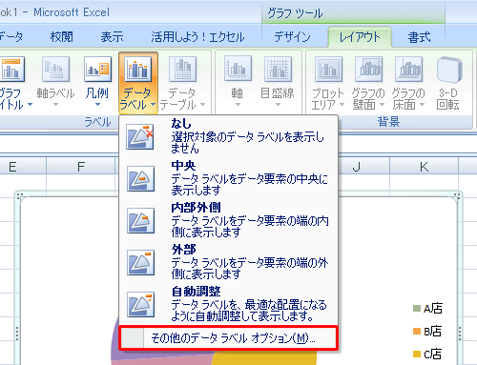Select column F header

tap(81, 167)
